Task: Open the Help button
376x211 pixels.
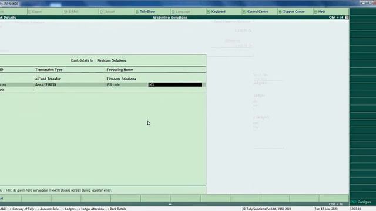Action: [320, 12]
